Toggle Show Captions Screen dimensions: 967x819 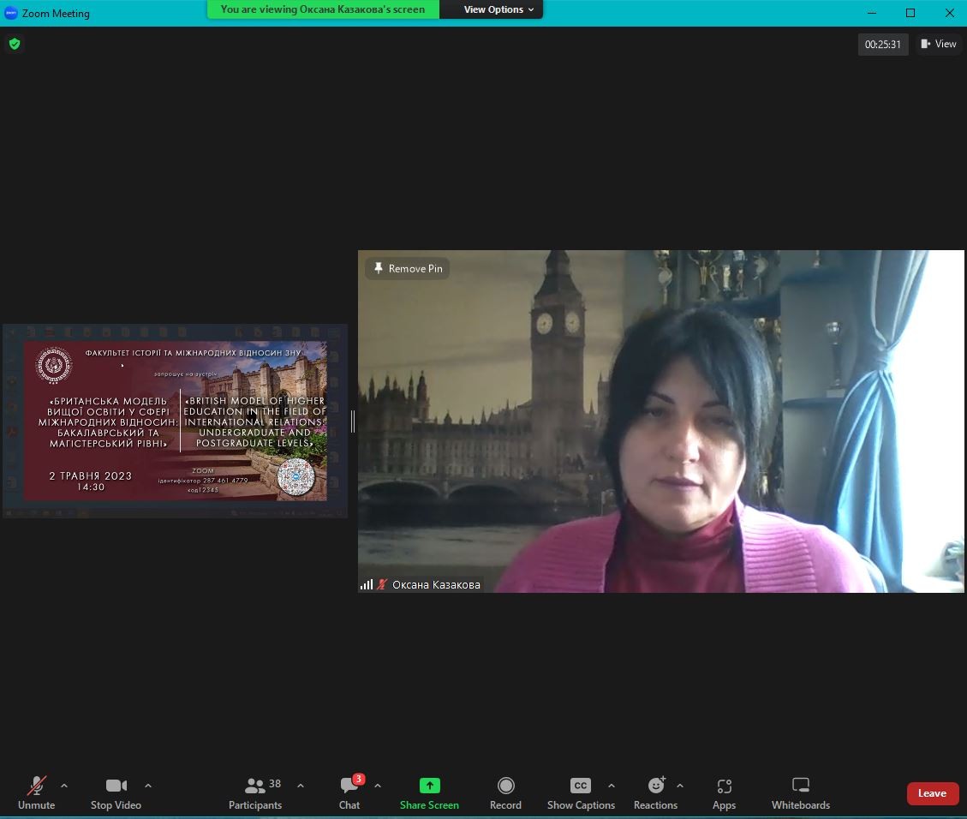tap(581, 792)
